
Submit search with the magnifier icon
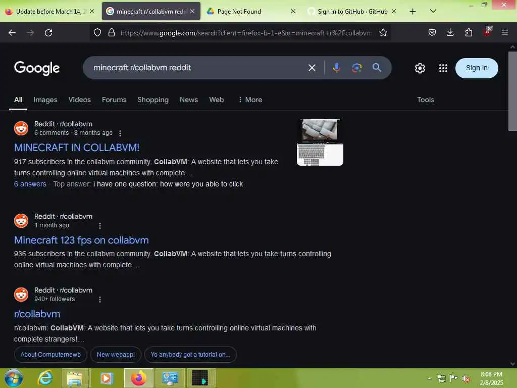pos(377,68)
